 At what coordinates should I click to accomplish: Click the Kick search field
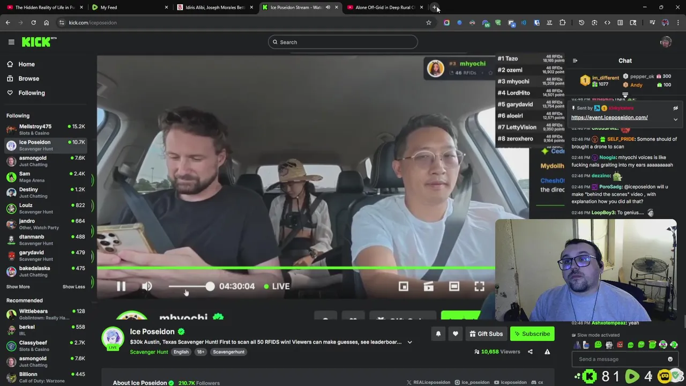pyautogui.click(x=343, y=42)
